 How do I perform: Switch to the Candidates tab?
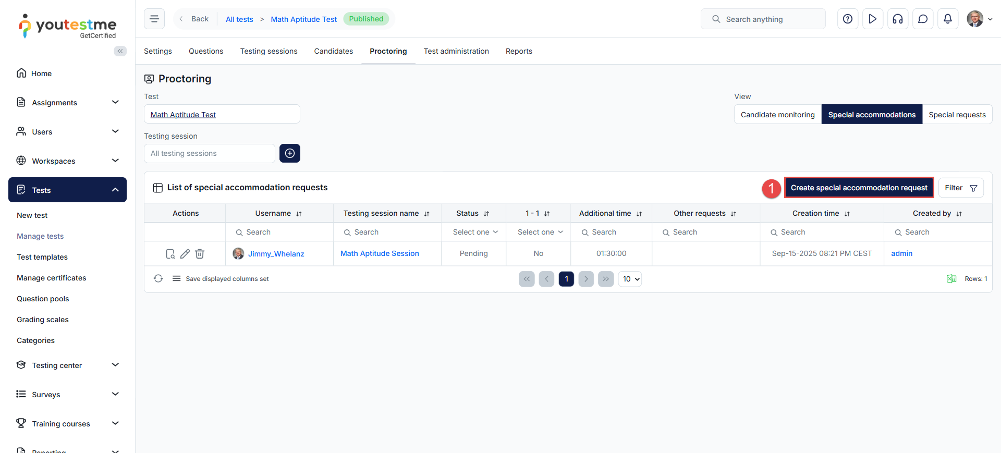tap(333, 51)
